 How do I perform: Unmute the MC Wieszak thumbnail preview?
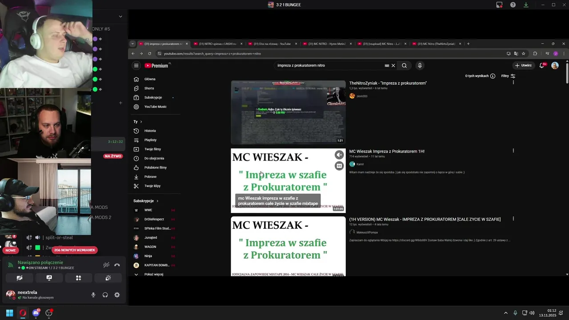339,155
